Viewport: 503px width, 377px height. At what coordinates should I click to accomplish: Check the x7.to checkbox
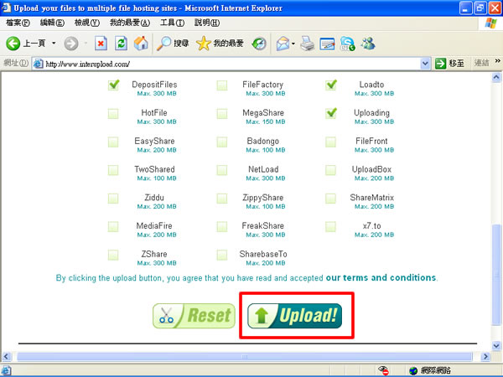(331, 226)
